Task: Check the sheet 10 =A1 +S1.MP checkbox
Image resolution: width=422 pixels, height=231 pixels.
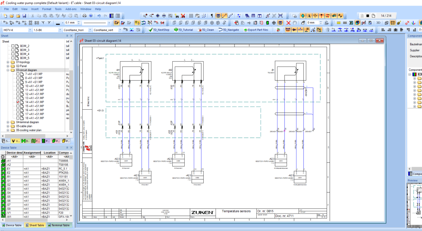Action: pos(18,86)
